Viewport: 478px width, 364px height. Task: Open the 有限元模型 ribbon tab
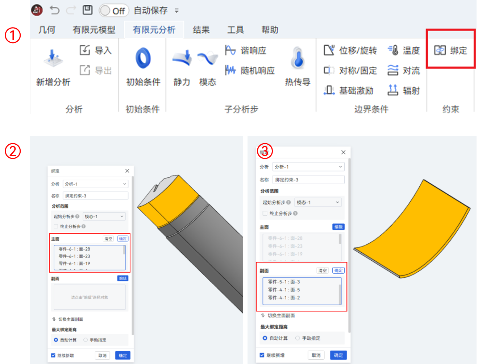point(94,30)
